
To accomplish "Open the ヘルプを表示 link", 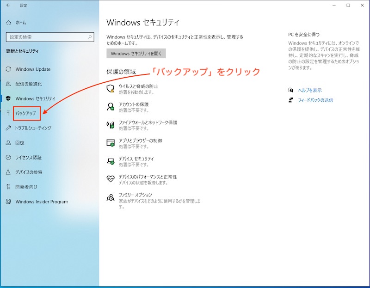I will [310, 90].
